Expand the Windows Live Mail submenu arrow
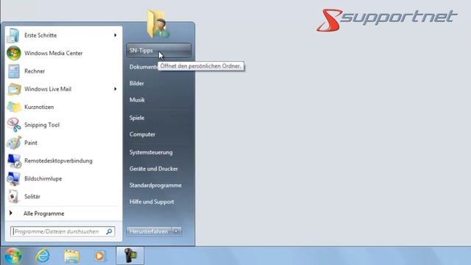Viewport: 471px width, 265px height. (115, 89)
